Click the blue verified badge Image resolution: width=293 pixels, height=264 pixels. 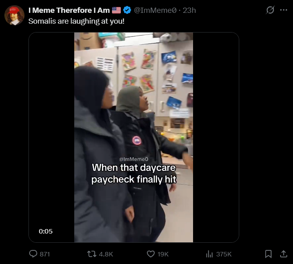click(x=127, y=10)
